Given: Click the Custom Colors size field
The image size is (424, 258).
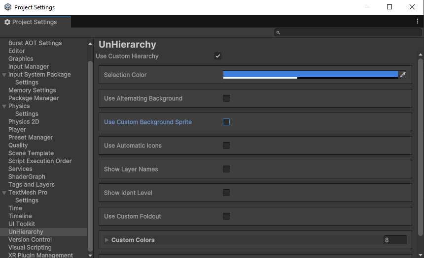Looking at the screenshot, I should click(395, 240).
